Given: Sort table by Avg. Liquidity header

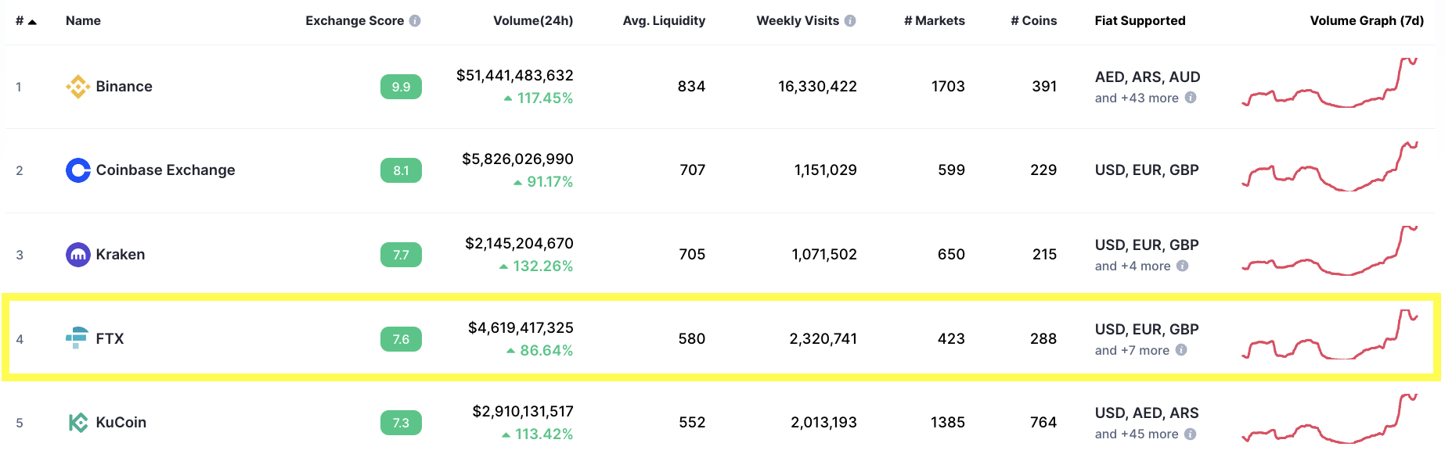Looking at the screenshot, I should click(x=664, y=21).
